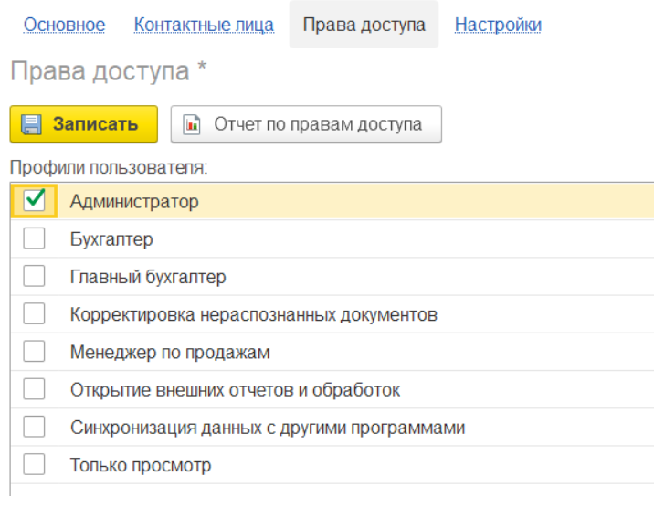Open the Контактные лица tab
Viewport: 654px width, 508px height.
(204, 25)
